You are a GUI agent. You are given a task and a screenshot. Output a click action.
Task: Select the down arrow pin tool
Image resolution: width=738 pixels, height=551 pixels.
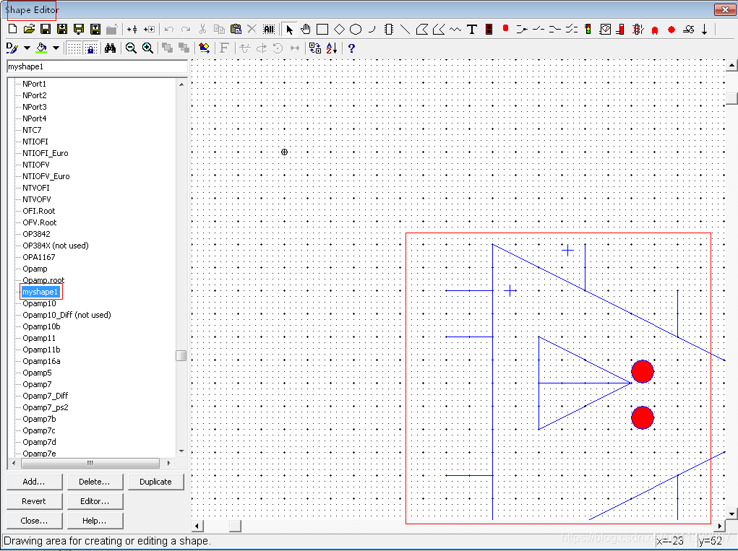705,29
